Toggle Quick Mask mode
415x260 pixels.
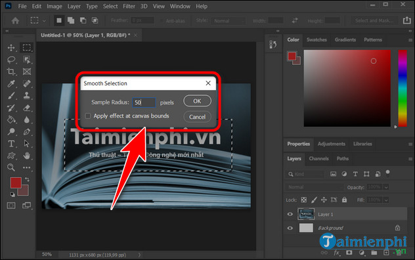[11, 206]
